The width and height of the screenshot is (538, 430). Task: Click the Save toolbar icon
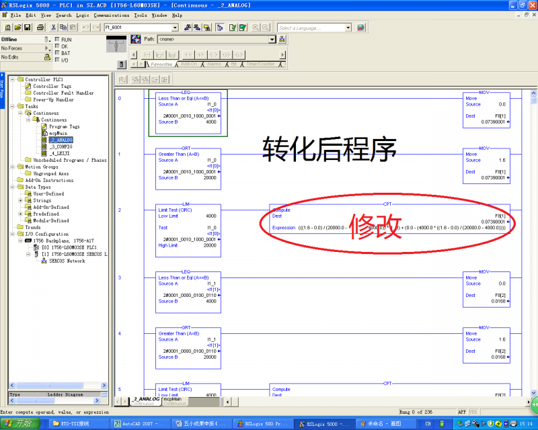point(28,28)
